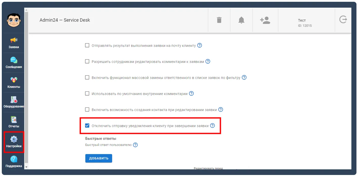Open Настройки gear item

(x=14, y=142)
